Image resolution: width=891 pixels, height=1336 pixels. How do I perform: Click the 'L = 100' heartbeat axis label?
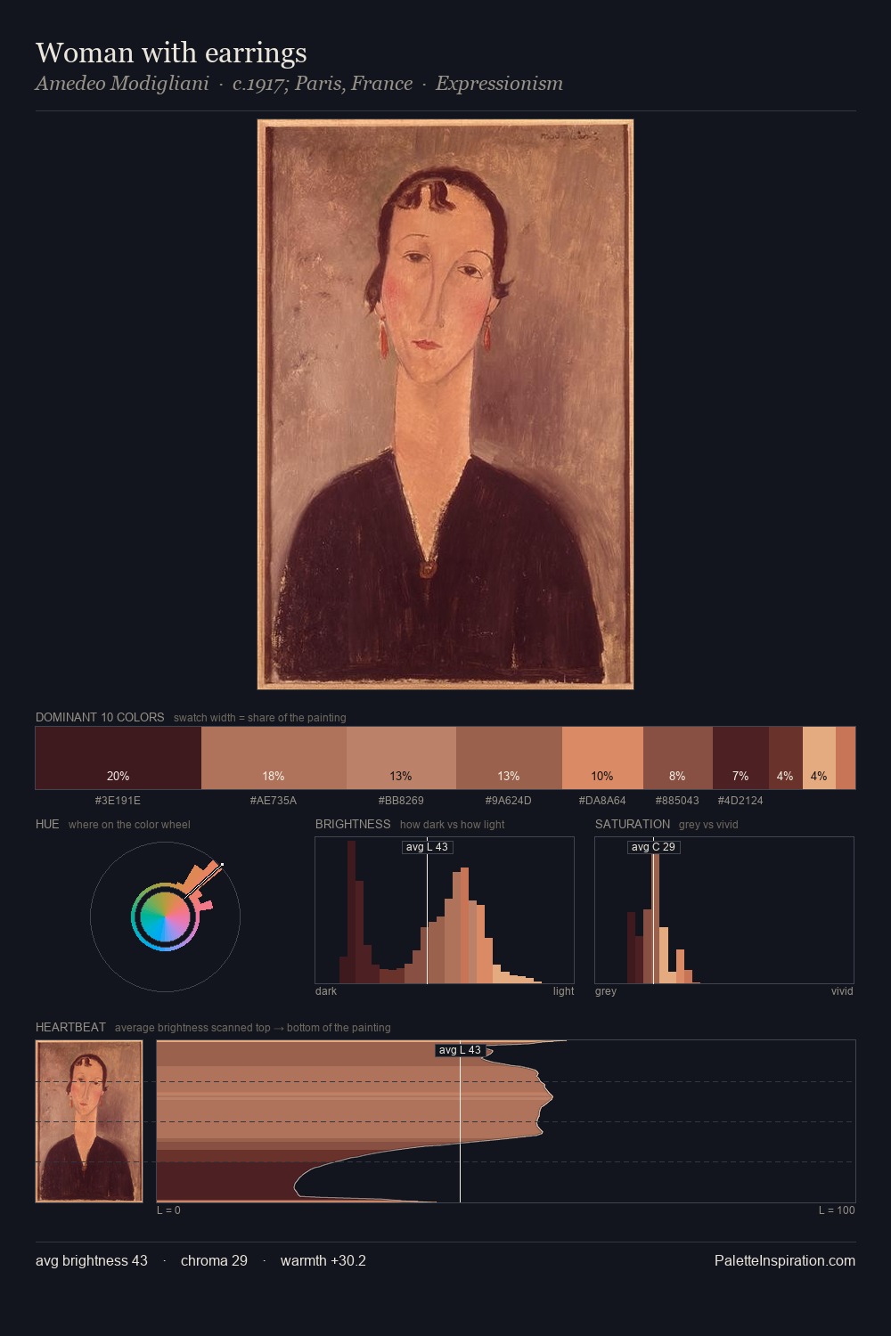pyautogui.click(x=837, y=1210)
